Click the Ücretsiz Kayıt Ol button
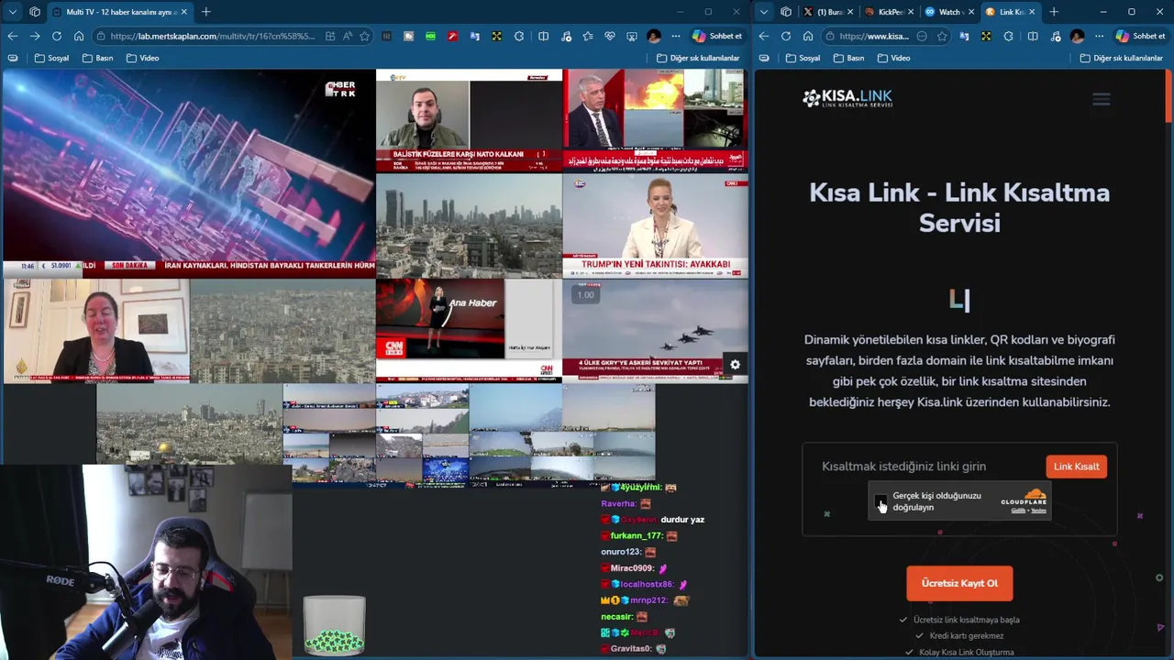 (x=959, y=583)
